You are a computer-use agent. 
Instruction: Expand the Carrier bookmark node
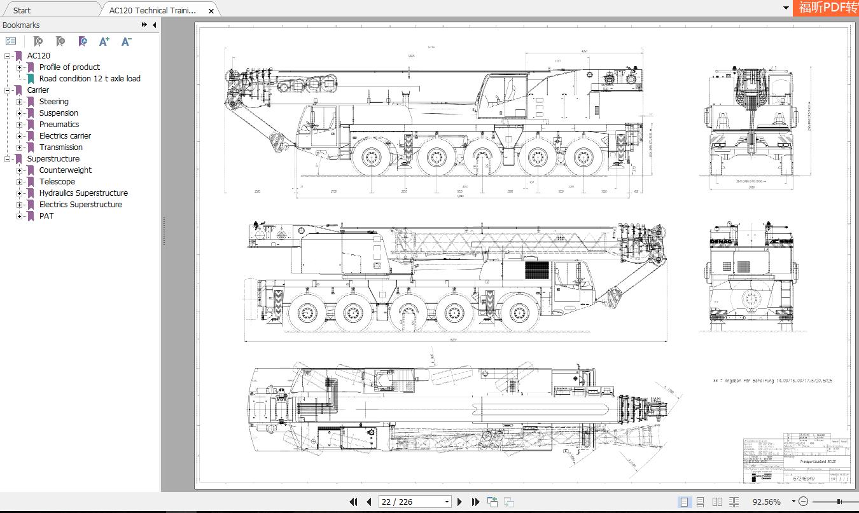[8, 90]
